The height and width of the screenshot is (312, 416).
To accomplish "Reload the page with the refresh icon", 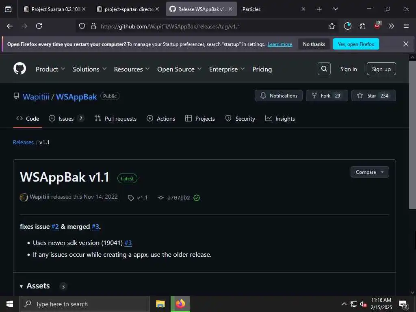I will (39, 26).
